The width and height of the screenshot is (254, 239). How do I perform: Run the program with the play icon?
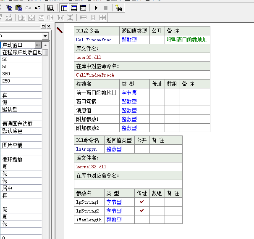pyautogui.click(x=96, y=8)
